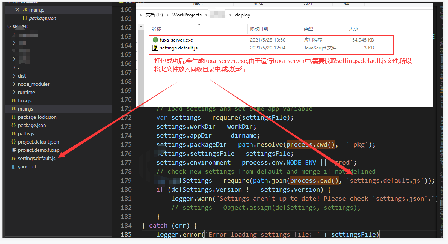This screenshot has width=448, height=244.
Task: Close main.js in the open editors list
Action: [17, 10]
